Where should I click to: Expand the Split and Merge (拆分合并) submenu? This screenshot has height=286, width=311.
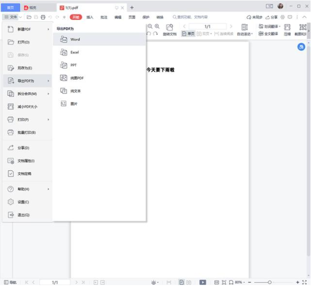pos(48,94)
